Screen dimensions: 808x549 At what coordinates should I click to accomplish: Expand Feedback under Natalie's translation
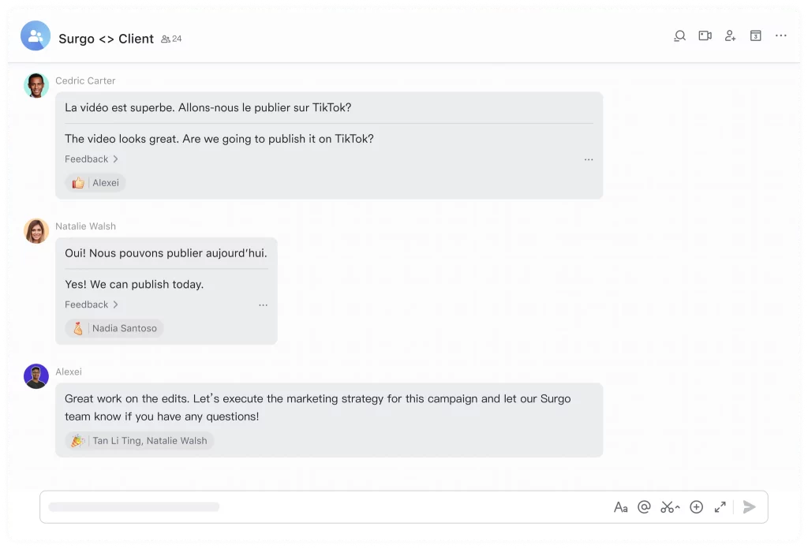pyautogui.click(x=92, y=305)
